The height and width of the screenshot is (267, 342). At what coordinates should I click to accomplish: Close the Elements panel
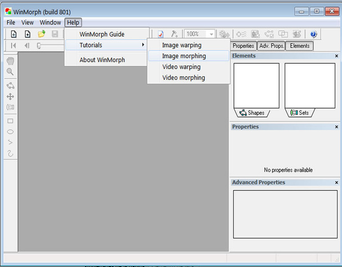[x=337, y=56]
